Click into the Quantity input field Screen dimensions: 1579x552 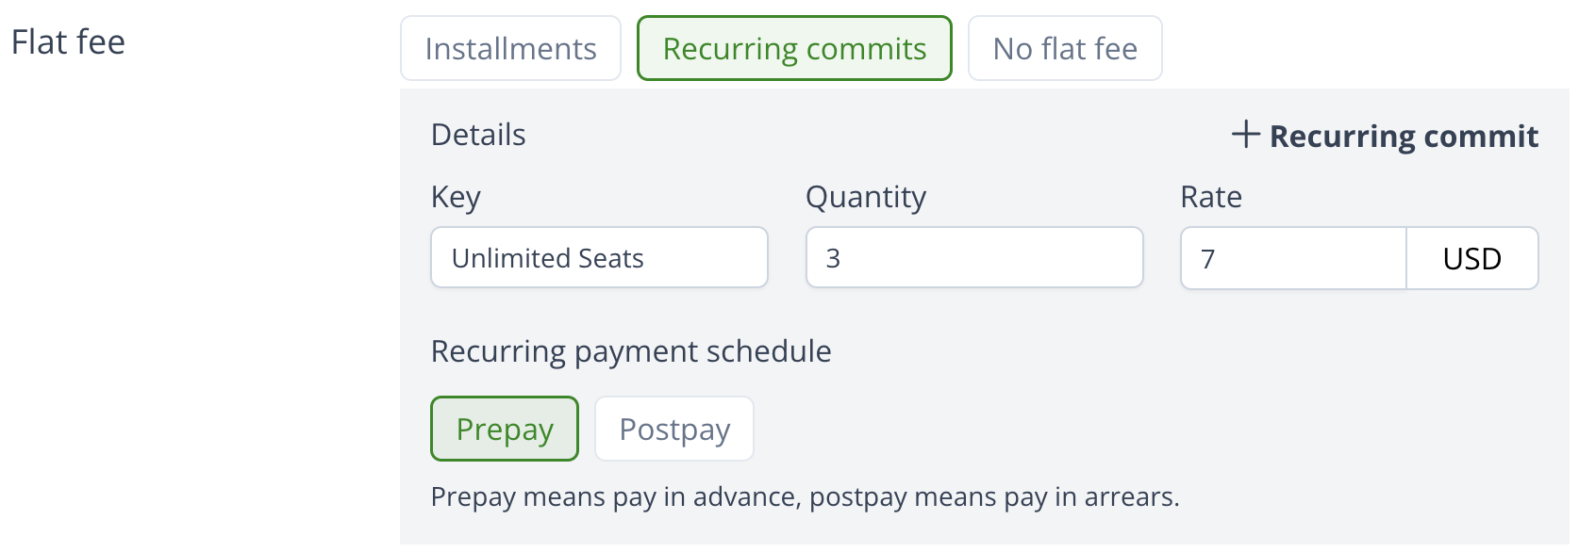[974, 258]
